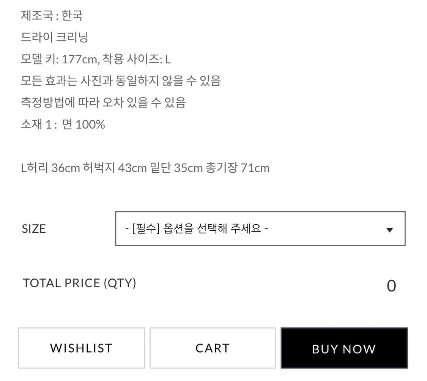The width and height of the screenshot is (427, 381).
Task: Click the '허벅지 43cm' measurement
Action: coord(115,168)
